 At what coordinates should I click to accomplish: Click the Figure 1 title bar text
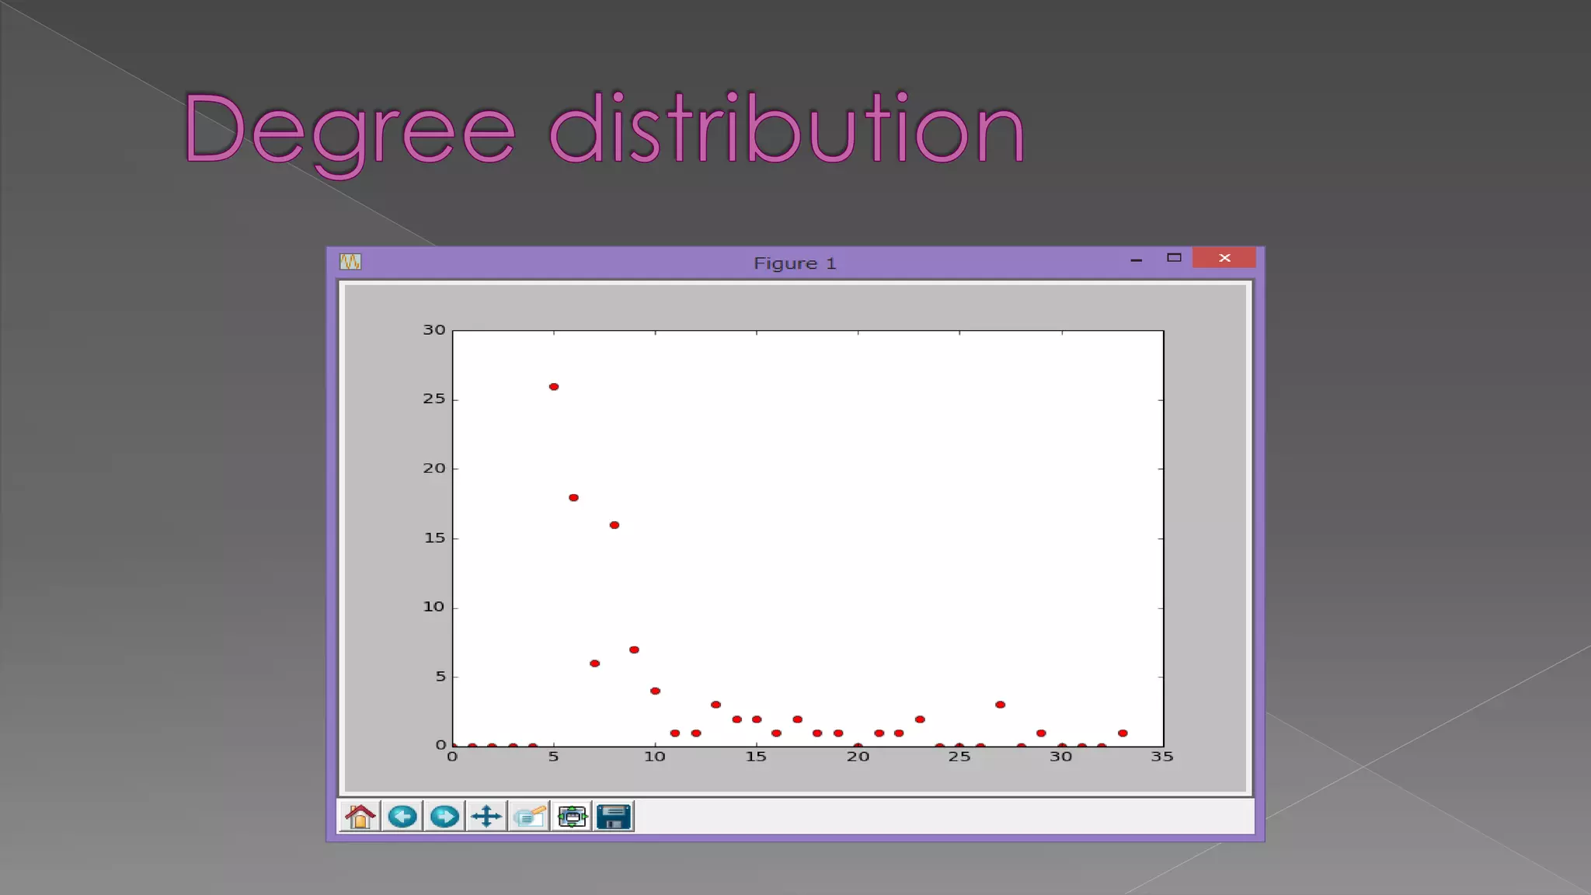[x=794, y=263]
